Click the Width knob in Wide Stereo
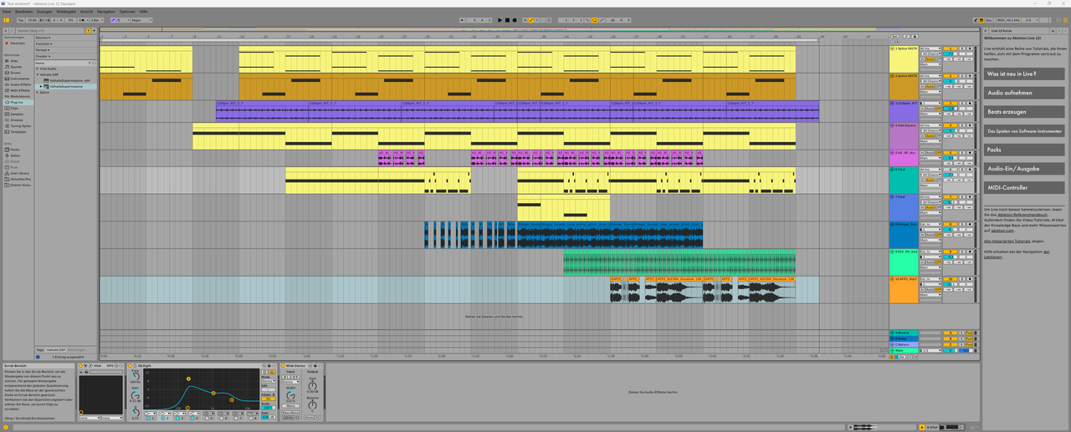Image resolution: width=1071 pixels, height=432 pixels. pyautogui.click(x=290, y=395)
